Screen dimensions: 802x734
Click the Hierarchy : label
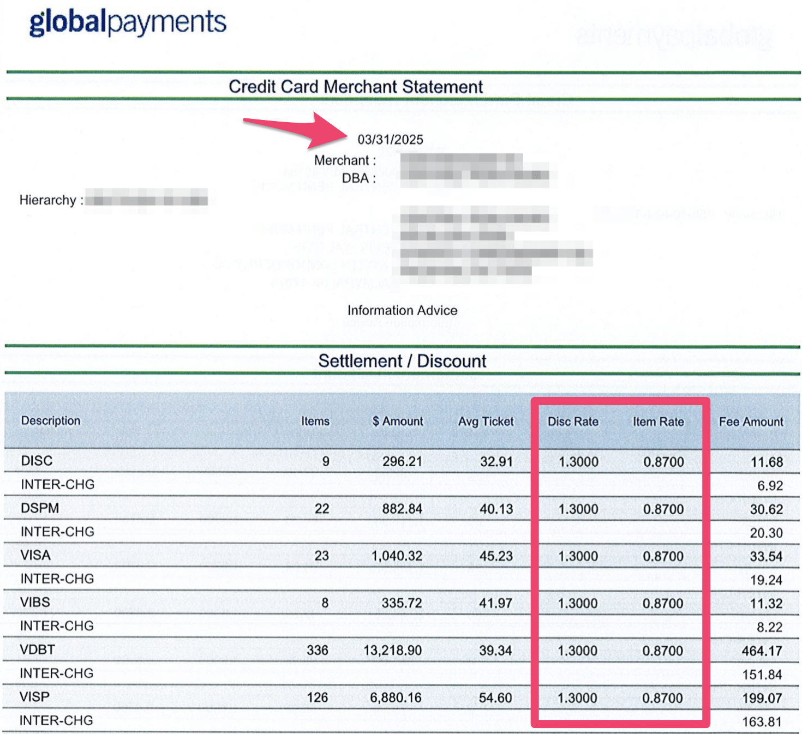[51, 200]
